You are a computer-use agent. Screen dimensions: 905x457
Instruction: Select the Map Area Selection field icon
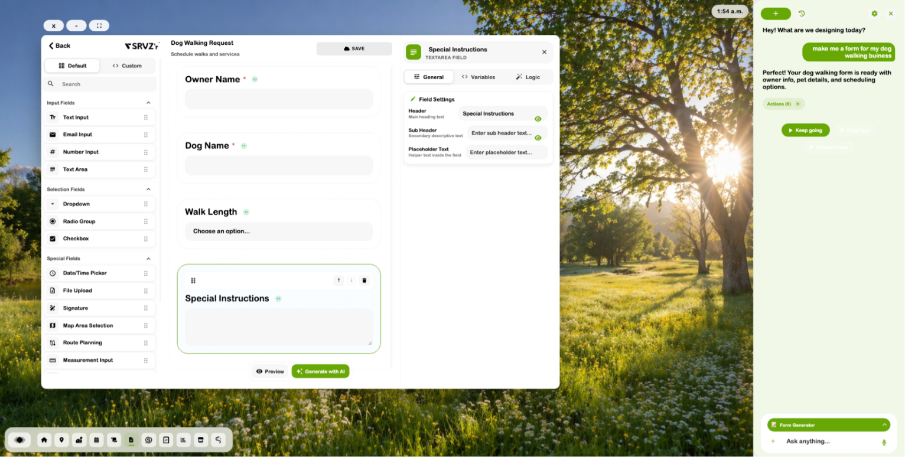pos(53,325)
